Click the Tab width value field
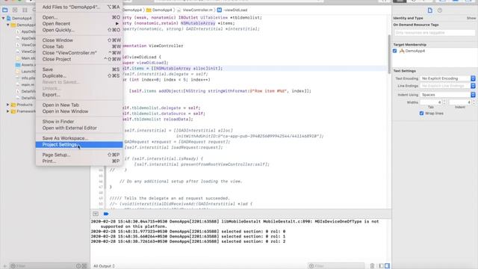Screen dimensions: 478x269 (x=431, y=102)
